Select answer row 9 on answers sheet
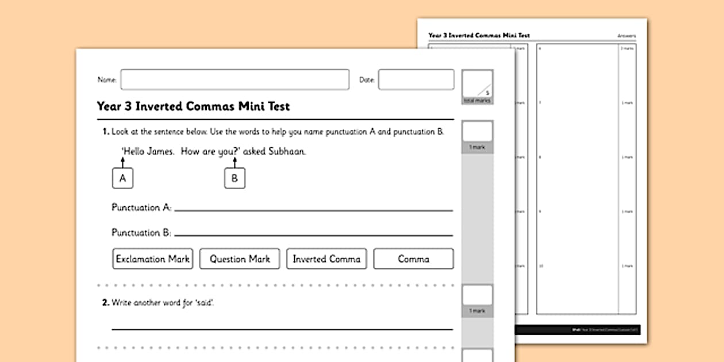 click(577, 212)
